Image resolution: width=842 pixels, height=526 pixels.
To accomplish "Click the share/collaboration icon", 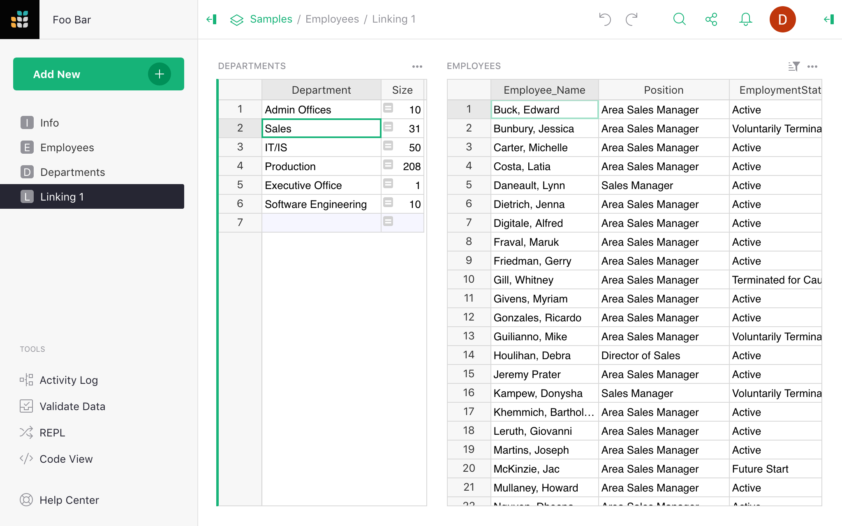I will [711, 19].
